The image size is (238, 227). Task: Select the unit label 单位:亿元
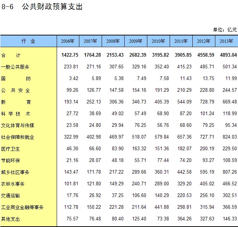tap(225, 30)
